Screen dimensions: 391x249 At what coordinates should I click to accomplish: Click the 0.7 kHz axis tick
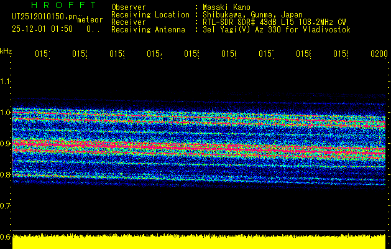[x=6, y=205]
